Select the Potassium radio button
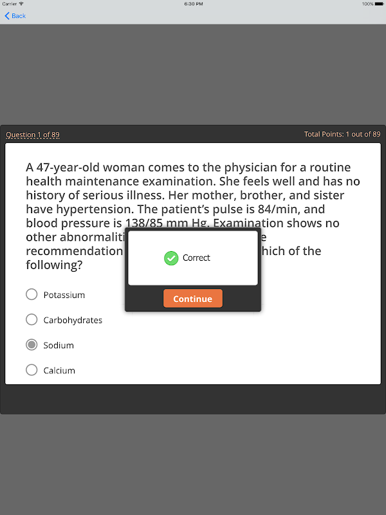386x515 pixels. tap(32, 294)
